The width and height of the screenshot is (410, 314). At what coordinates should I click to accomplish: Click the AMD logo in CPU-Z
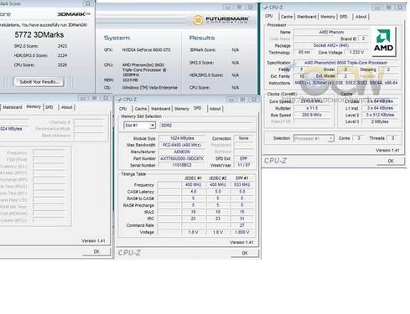tap(384, 41)
